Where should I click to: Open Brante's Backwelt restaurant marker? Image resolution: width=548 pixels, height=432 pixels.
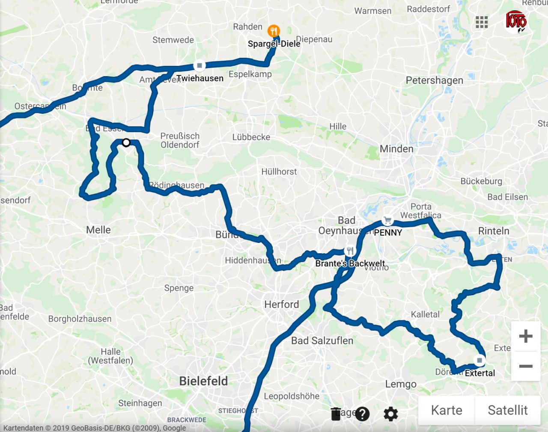coord(350,251)
